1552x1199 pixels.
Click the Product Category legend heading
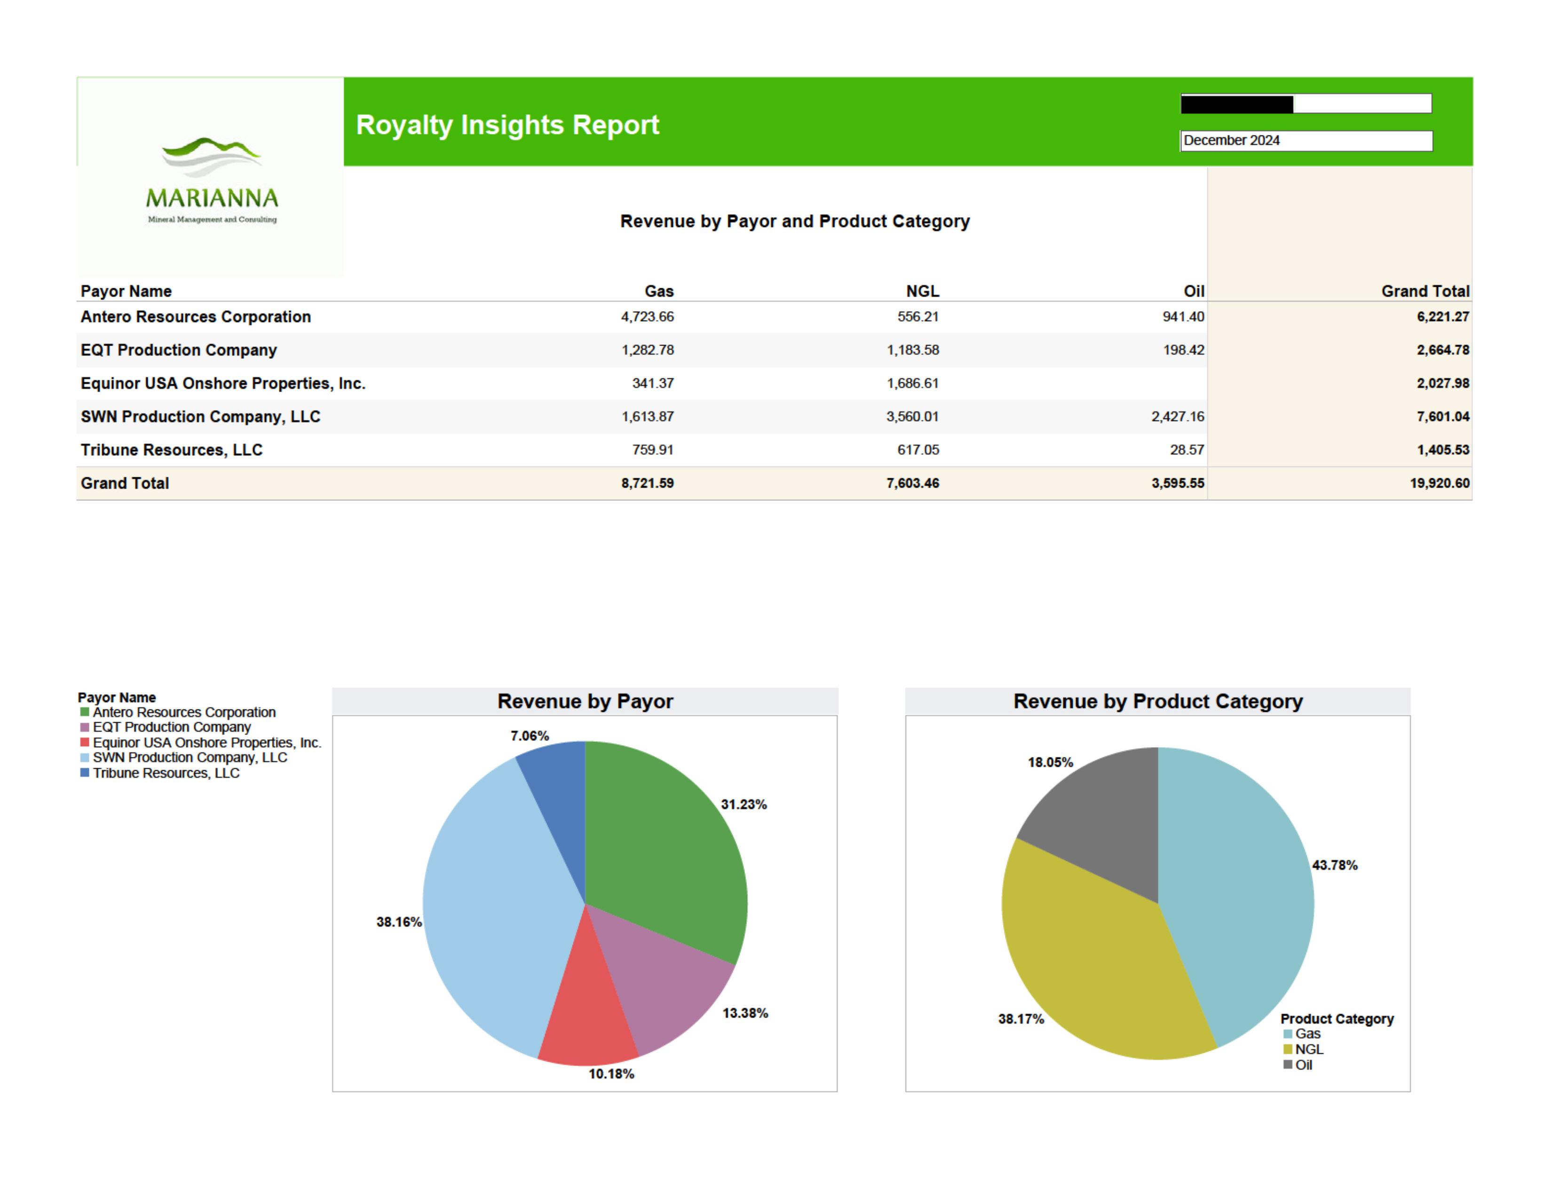click(x=1337, y=1019)
